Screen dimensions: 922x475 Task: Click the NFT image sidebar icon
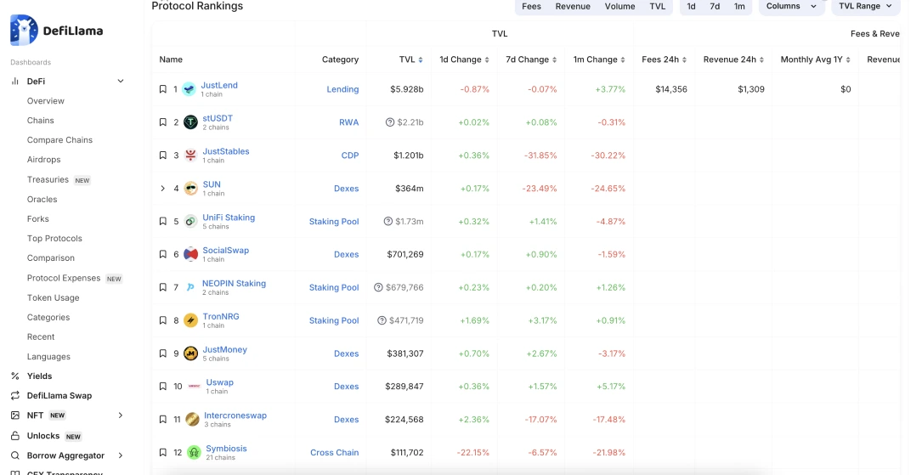(x=15, y=415)
